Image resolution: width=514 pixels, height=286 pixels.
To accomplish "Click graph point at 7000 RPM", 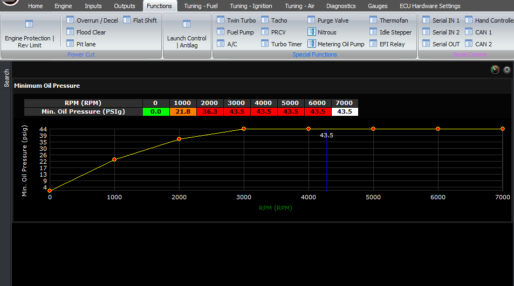I will coord(503,129).
